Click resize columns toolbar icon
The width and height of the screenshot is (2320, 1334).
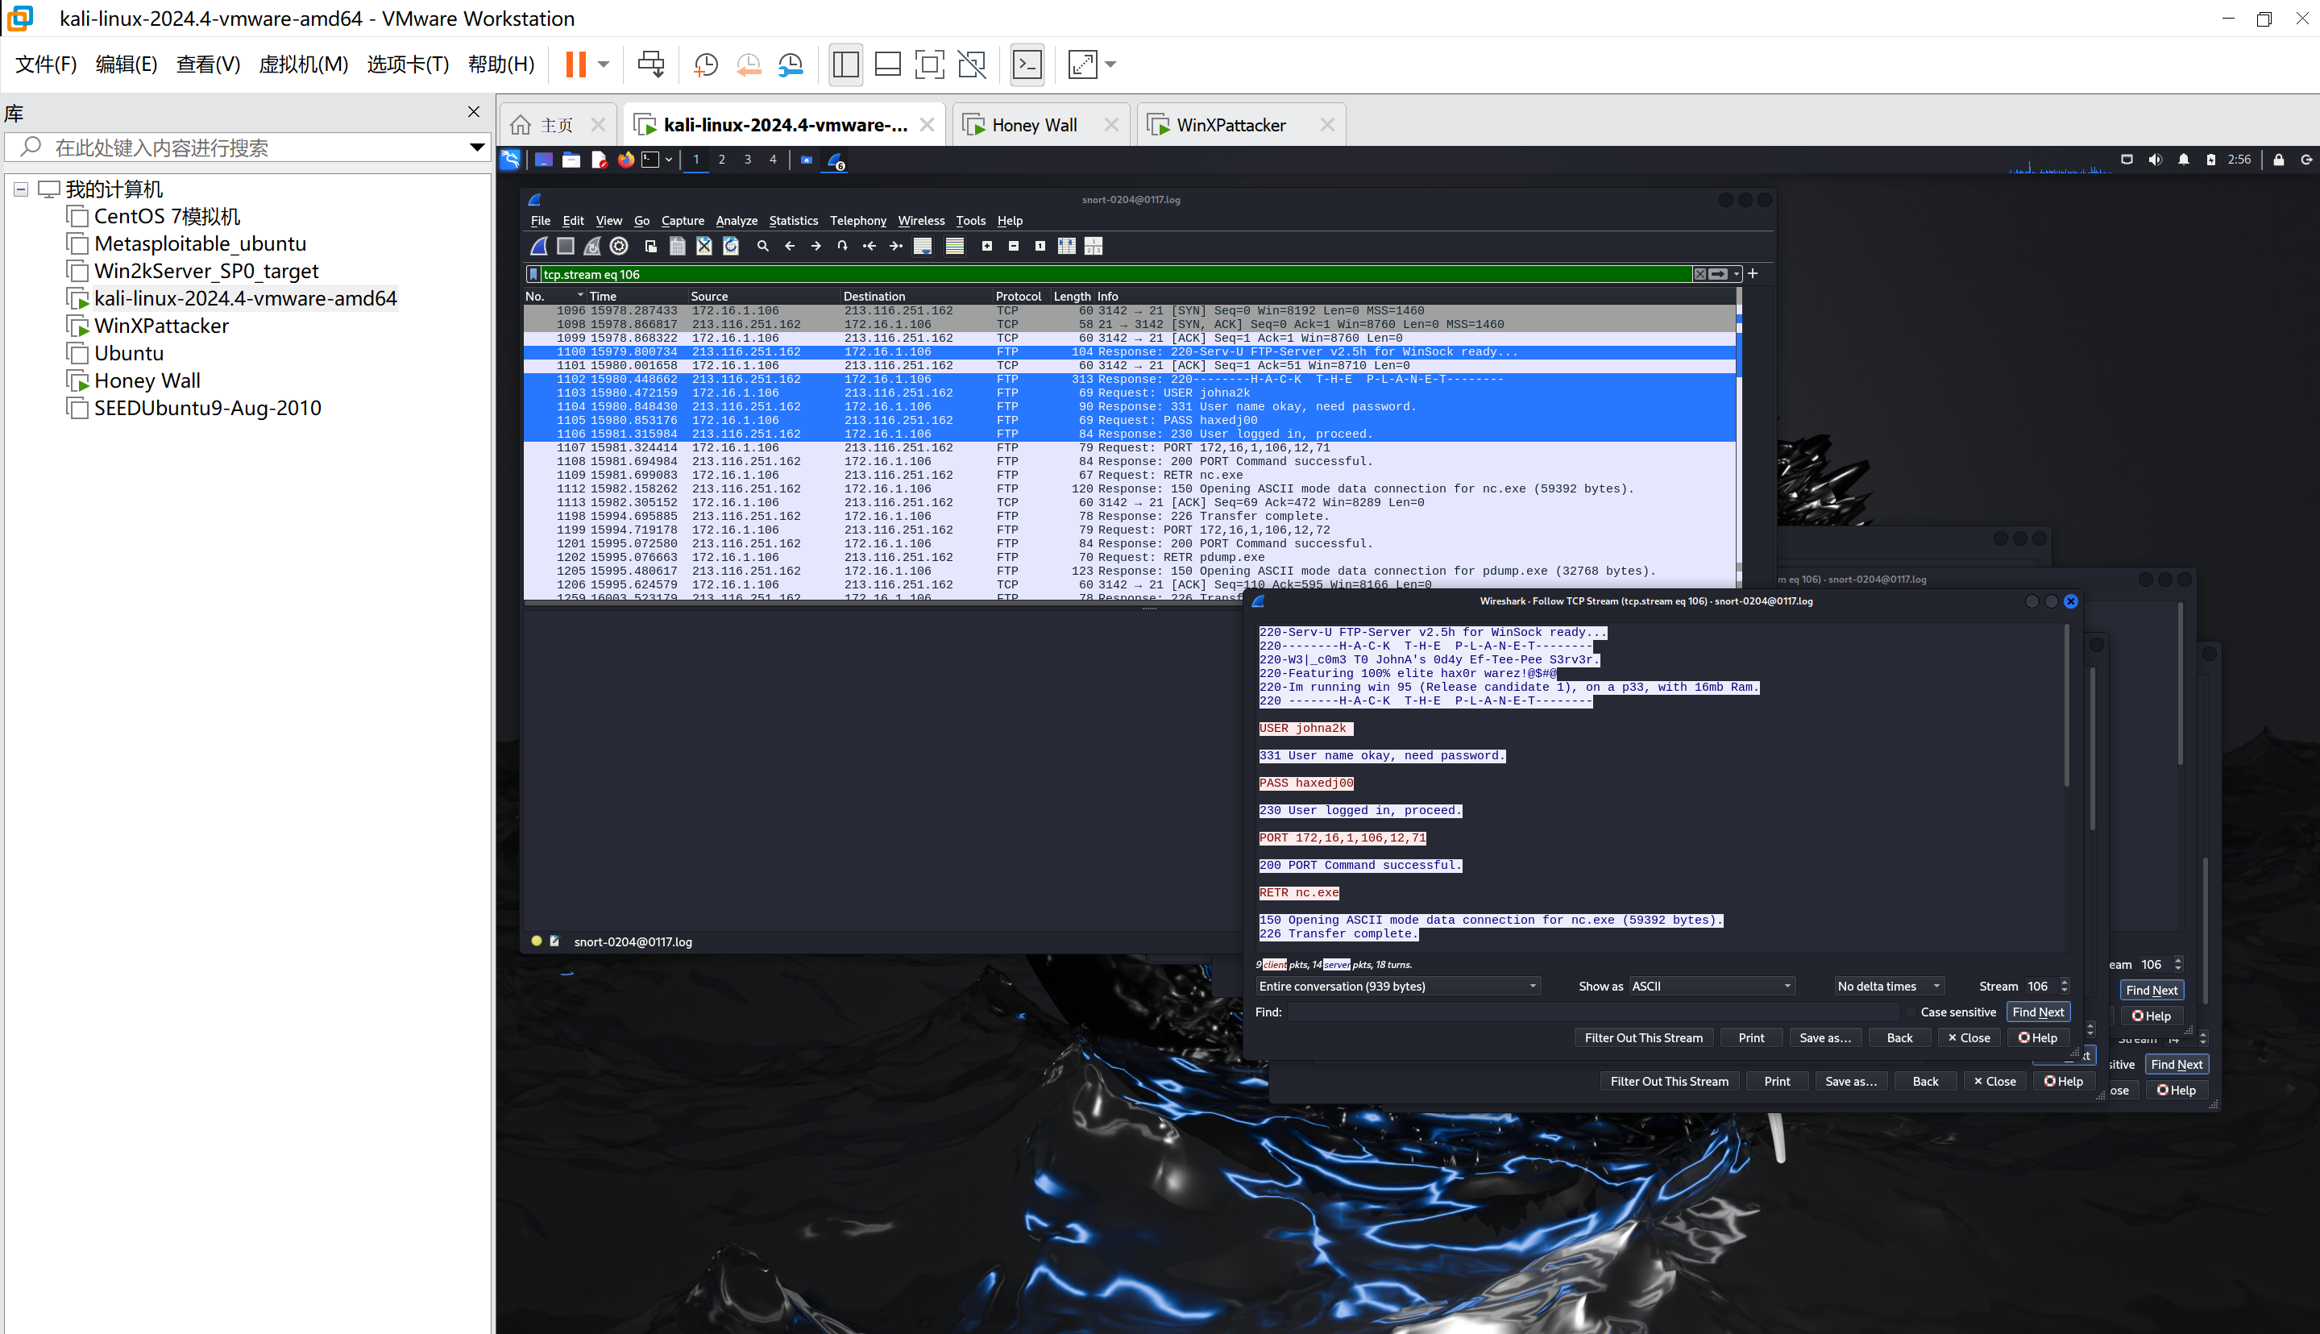[x=1066, y=246]
